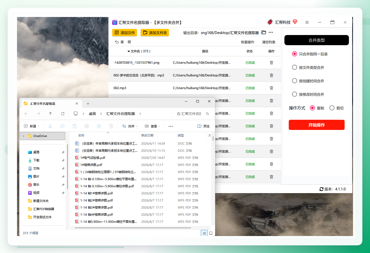Viewport: 370px width, 253px height.
Task: Unpin 下载 from Explorer quick access
Action: pos(63,160)
